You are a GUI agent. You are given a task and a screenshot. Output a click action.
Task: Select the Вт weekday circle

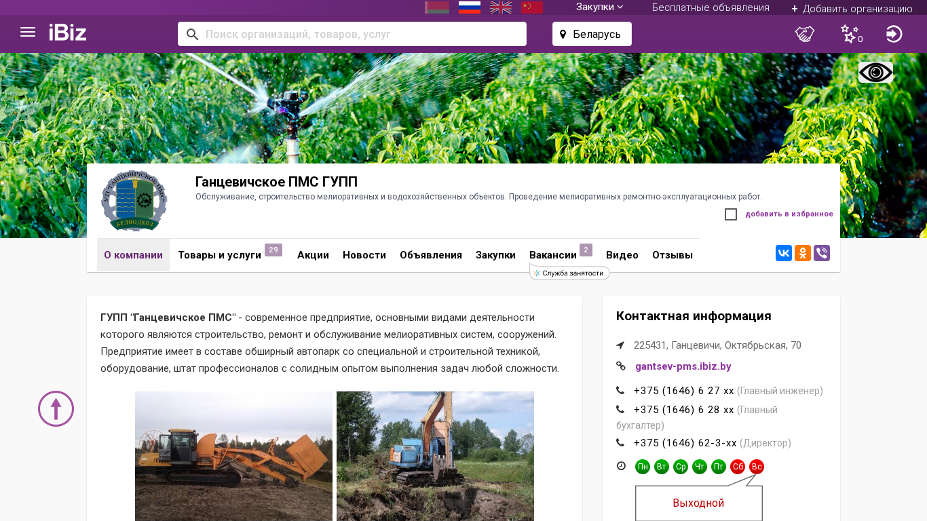point(662,467)
